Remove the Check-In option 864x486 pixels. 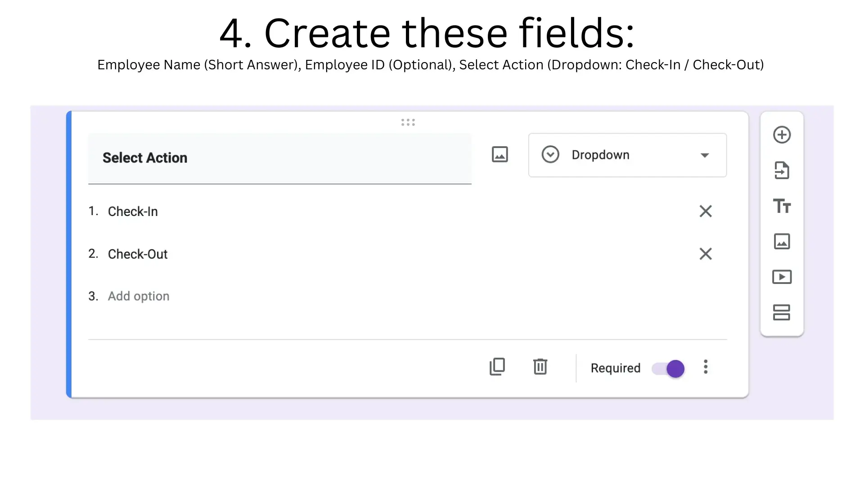point(705,211)
